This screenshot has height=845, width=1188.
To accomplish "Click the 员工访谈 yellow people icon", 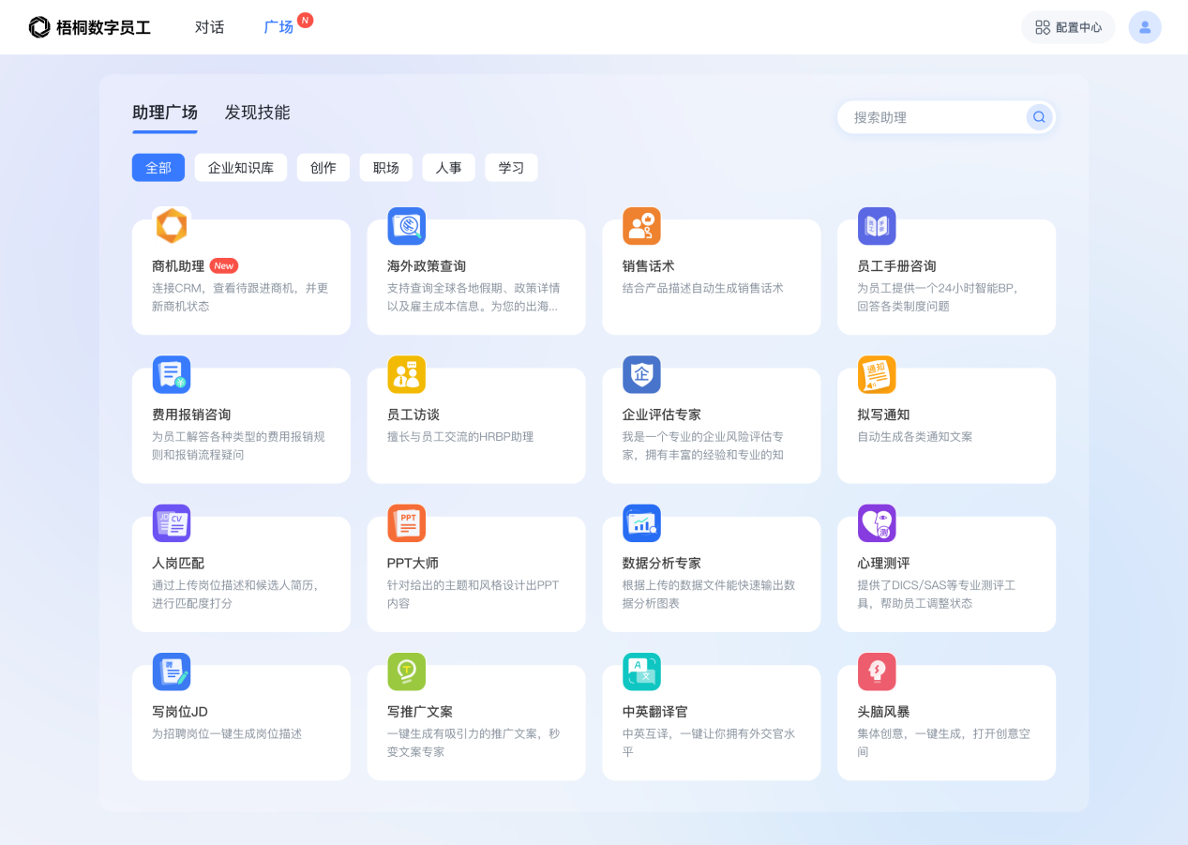I will click(407, 375).
